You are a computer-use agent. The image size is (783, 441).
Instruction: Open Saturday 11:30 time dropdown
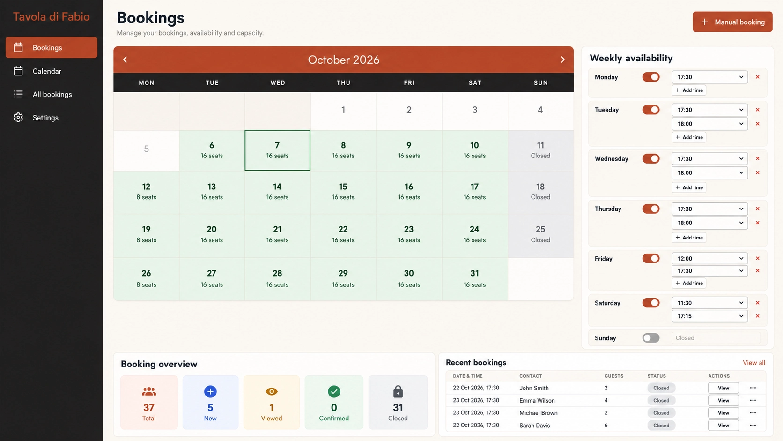(x=709, y=303)
